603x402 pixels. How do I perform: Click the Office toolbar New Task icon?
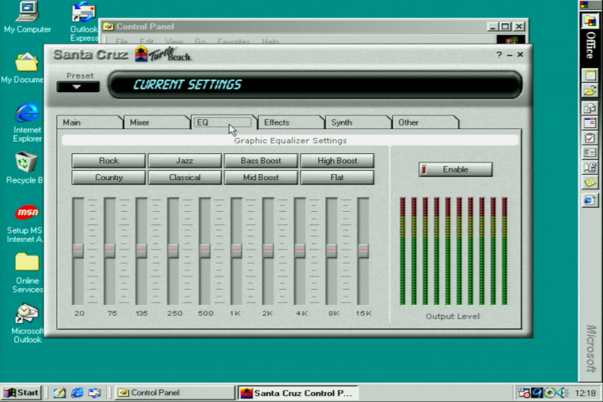click(x=590, y=138)
